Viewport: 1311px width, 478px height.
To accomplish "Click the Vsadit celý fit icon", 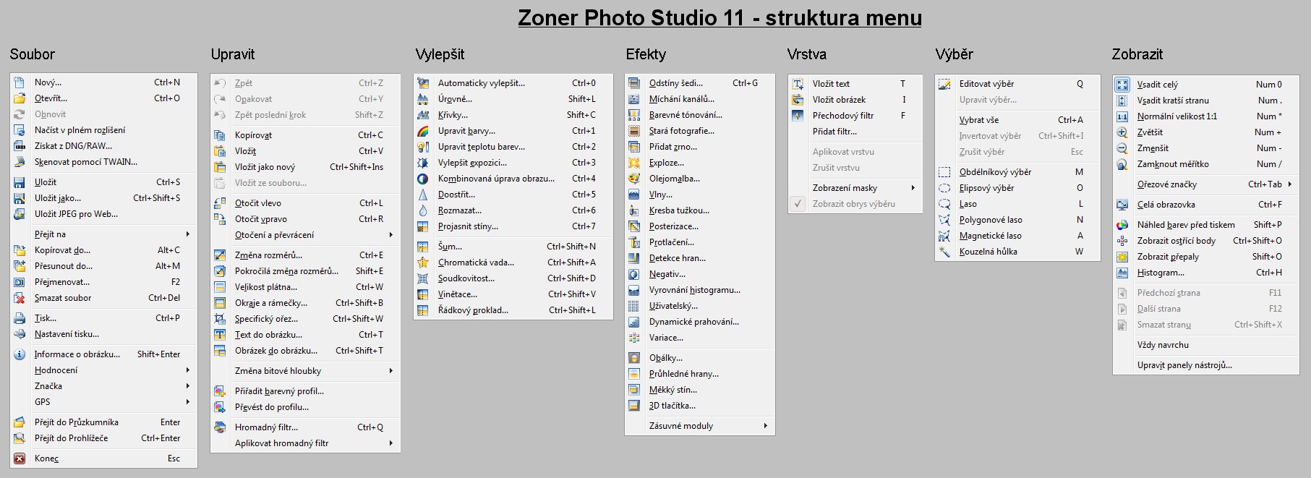I will pos(1122,85).
